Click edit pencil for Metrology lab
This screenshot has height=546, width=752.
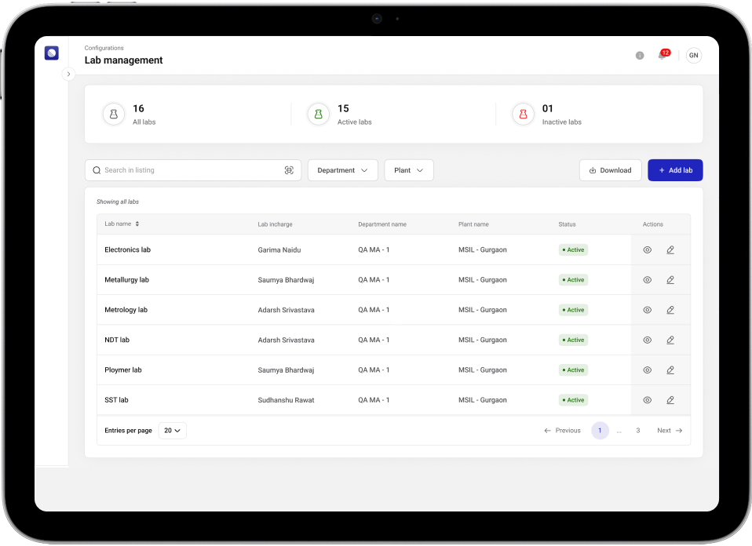670,310
